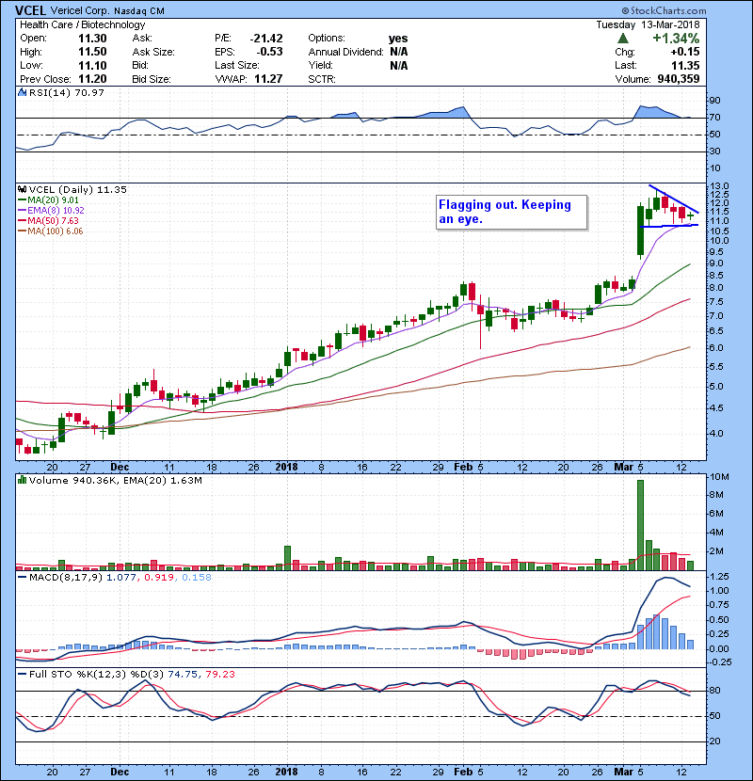Click the Mar label on the stochastic date axis
This screenshot has width=753, height=781.
[x=624, y=772]
